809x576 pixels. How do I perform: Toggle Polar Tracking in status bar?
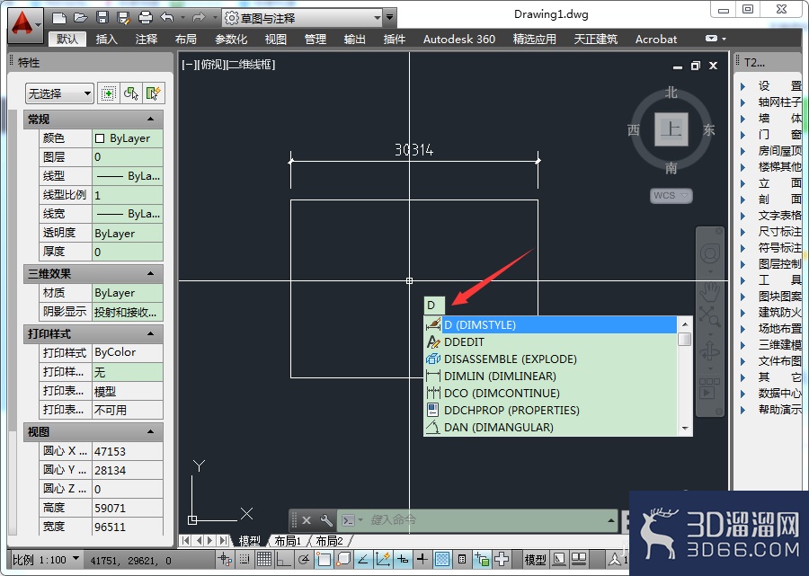pos(304,559)
